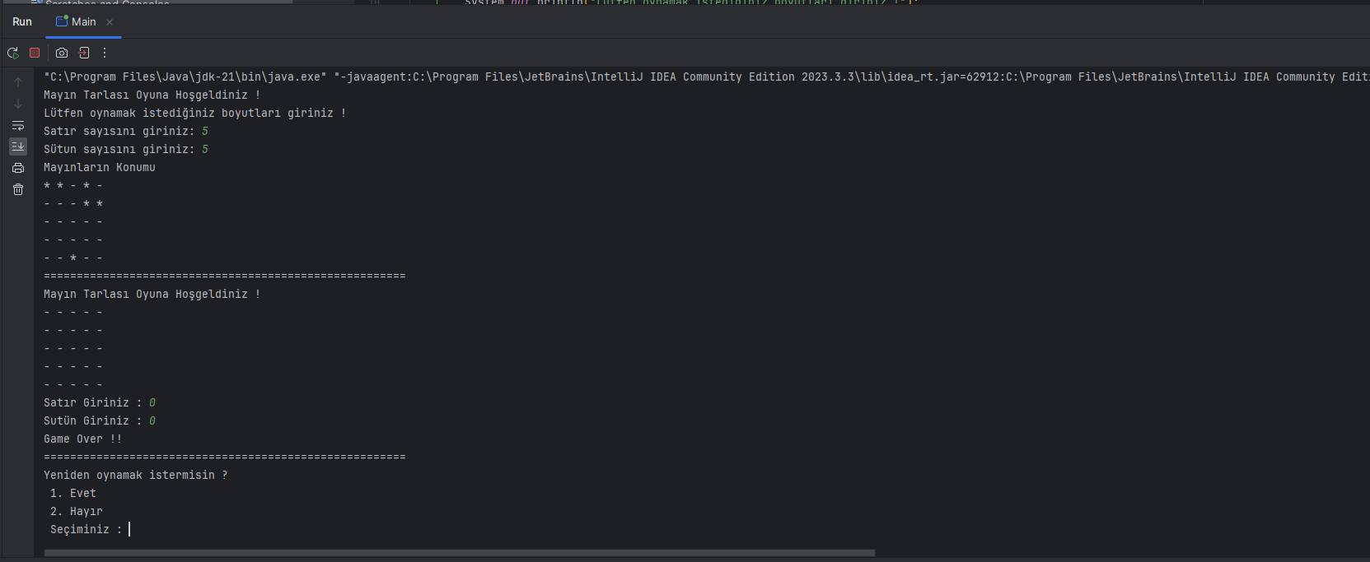Print the console output
This screenshot has height=562, width=1370.
tap(18, 168)
